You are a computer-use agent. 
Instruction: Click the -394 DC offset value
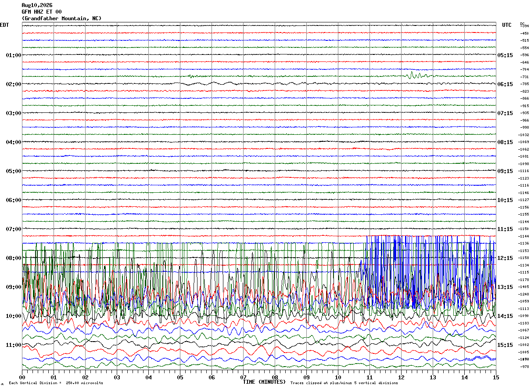pos(524,26)
